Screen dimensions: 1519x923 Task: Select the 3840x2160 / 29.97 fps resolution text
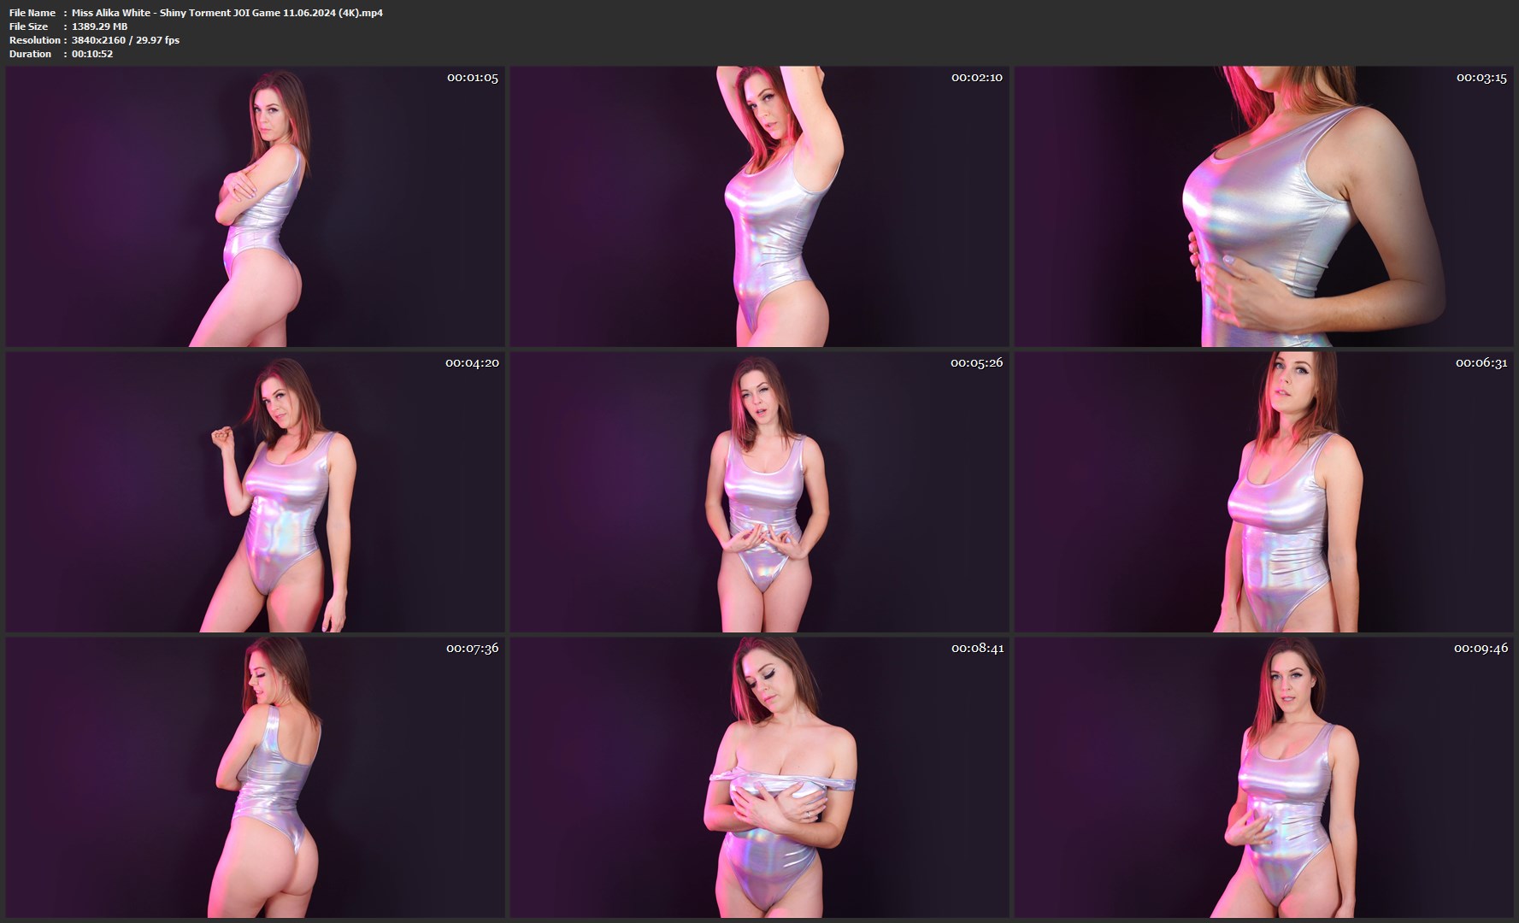click(125, 40)
